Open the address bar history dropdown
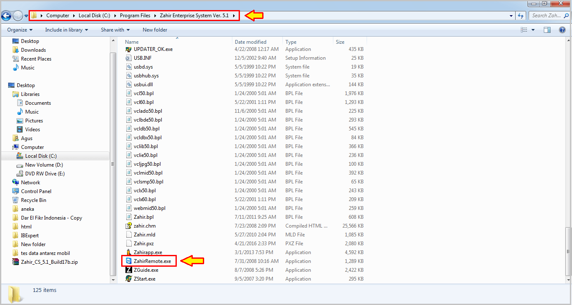This screenshot has width=572, height=305. [511, 16]
